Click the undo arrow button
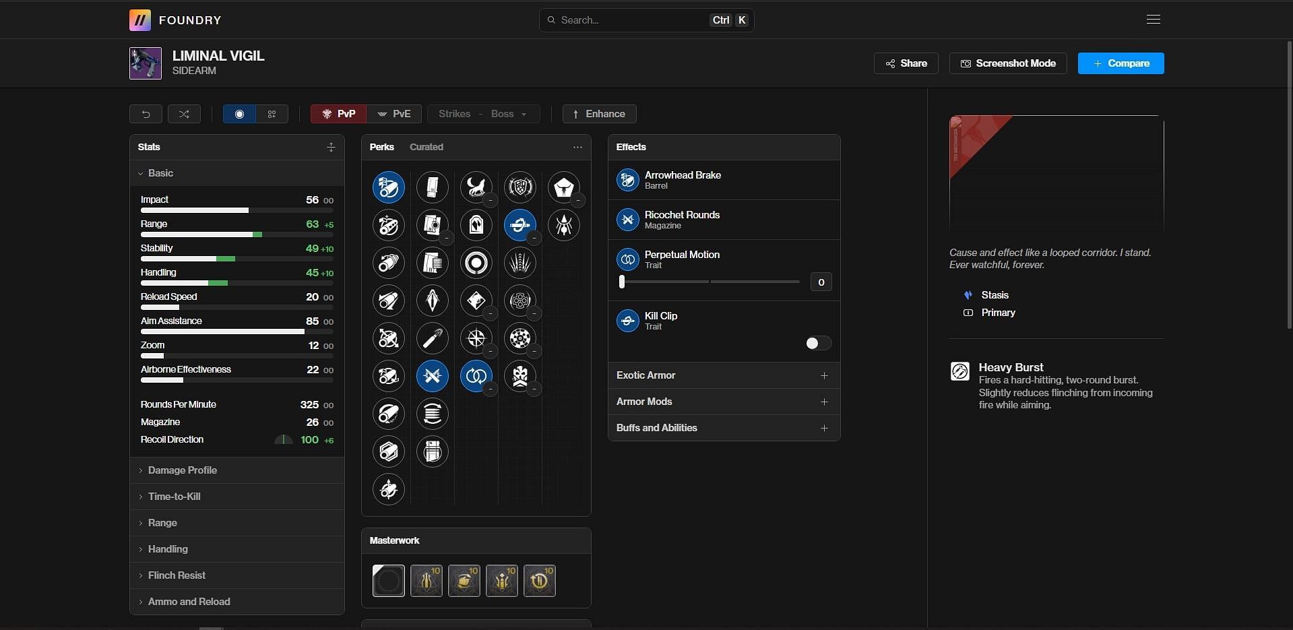The image size is (1293, 630). point(146,114)
